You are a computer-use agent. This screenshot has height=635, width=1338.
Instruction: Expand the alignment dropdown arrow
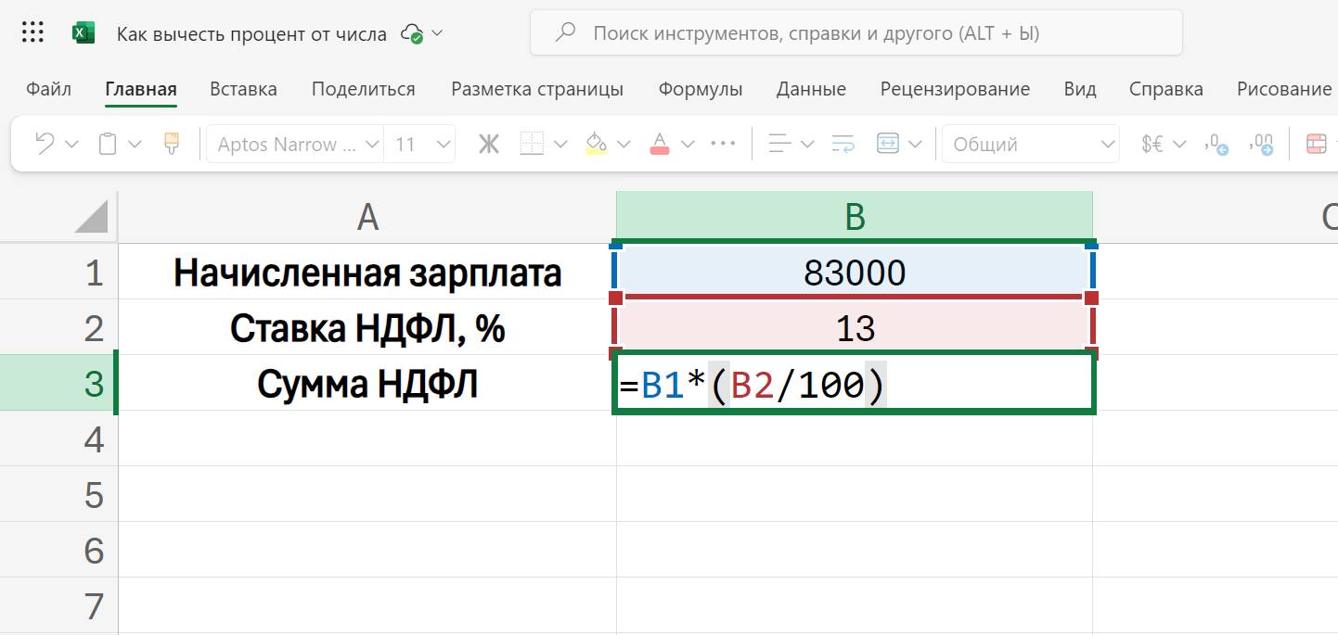807,145
